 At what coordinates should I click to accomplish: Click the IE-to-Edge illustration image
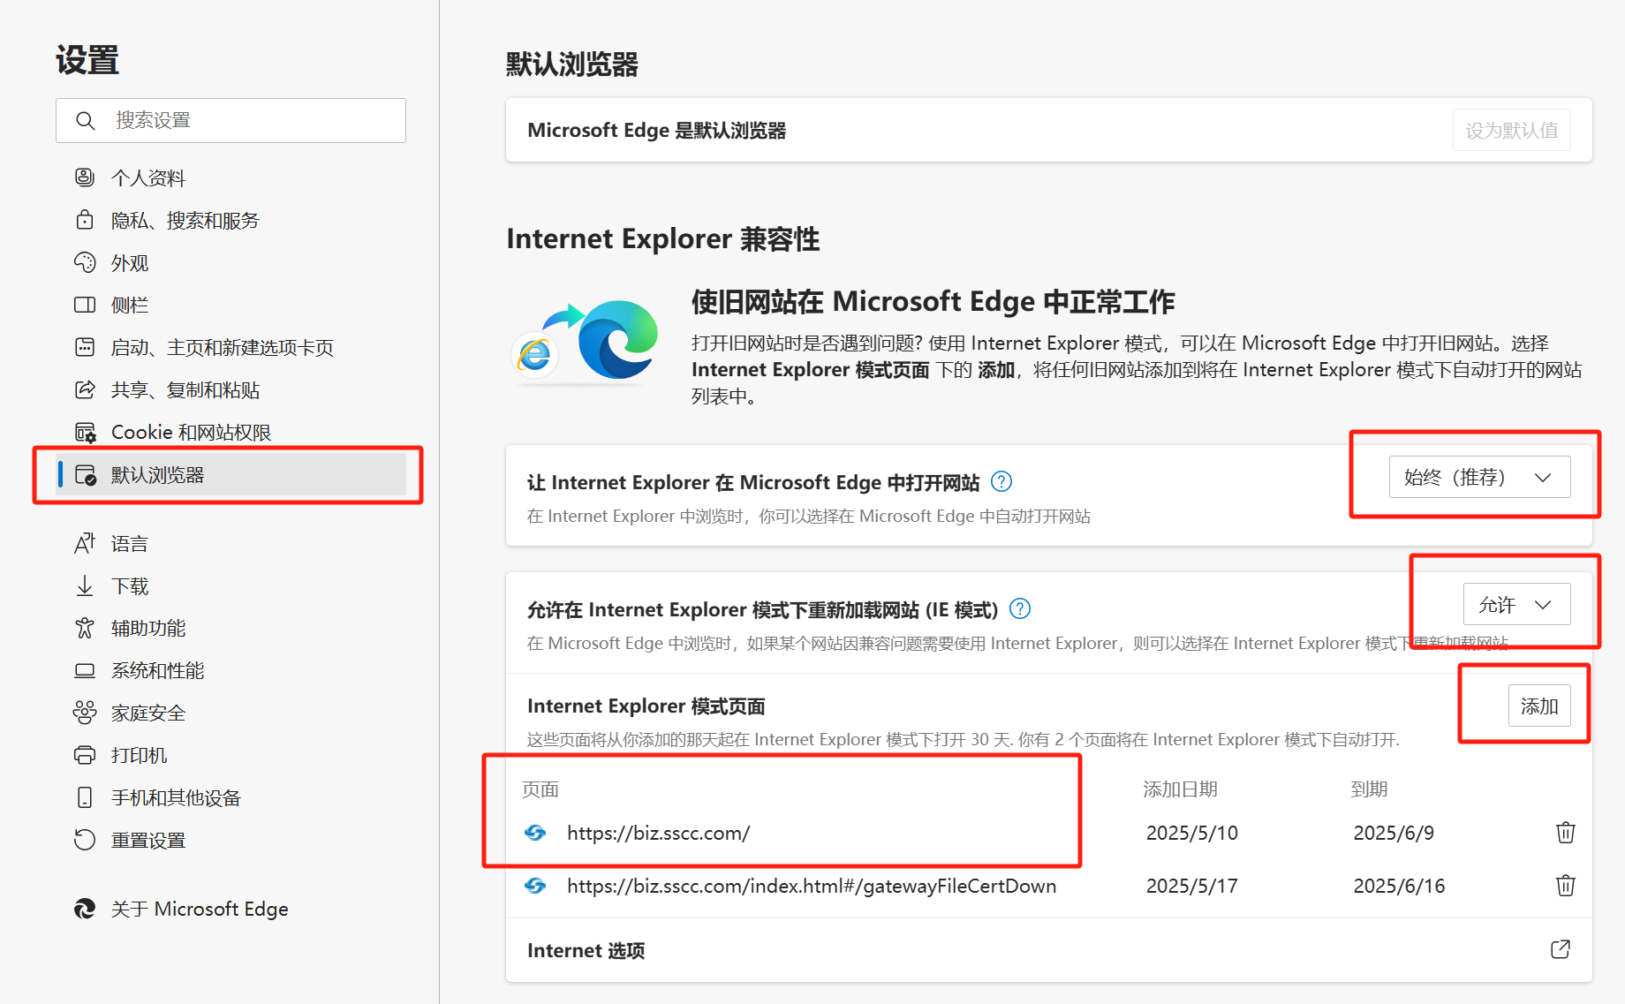pos(586,343)
